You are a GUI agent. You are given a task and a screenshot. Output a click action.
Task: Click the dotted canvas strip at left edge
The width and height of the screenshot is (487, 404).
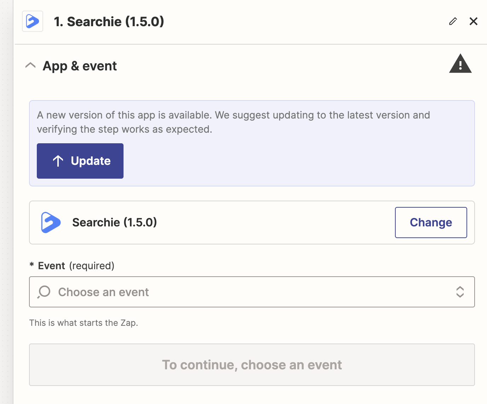tap(6, 202)
